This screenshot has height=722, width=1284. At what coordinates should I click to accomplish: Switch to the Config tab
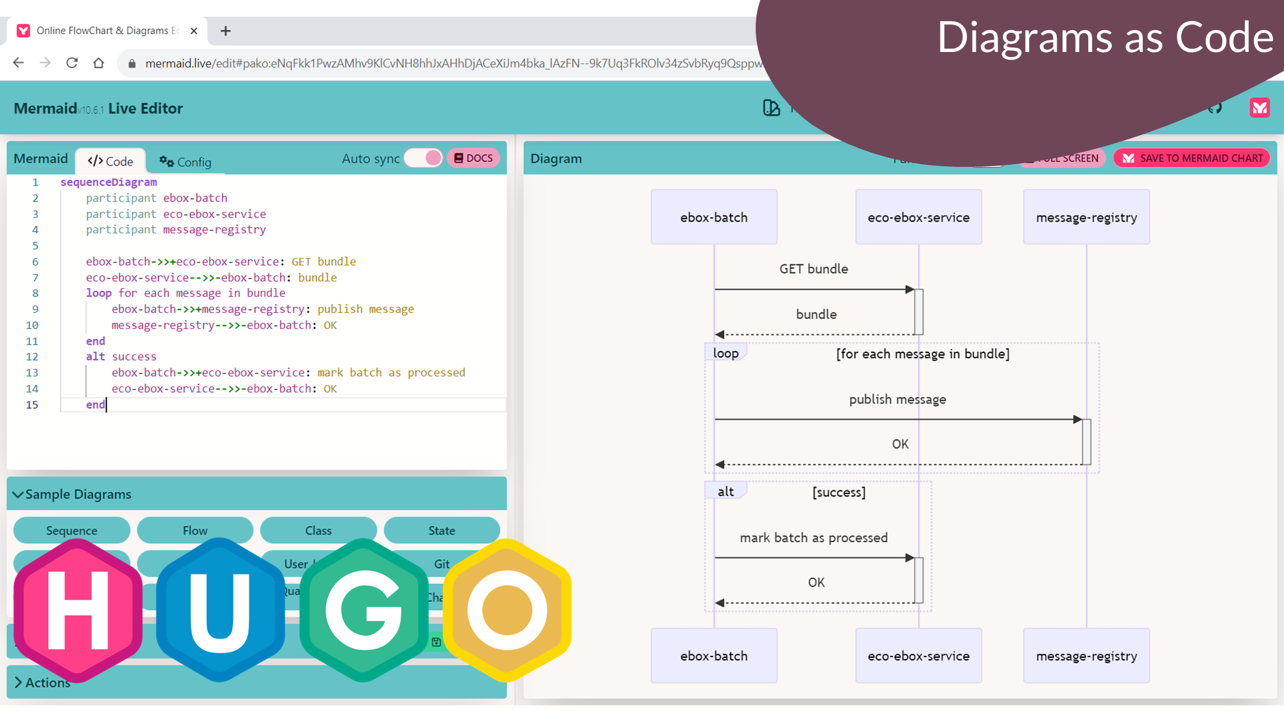[186, 162]
